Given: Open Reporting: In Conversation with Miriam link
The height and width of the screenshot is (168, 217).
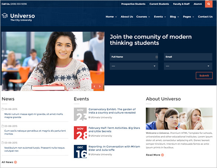Looking at the screenshot, I should 114,148.
